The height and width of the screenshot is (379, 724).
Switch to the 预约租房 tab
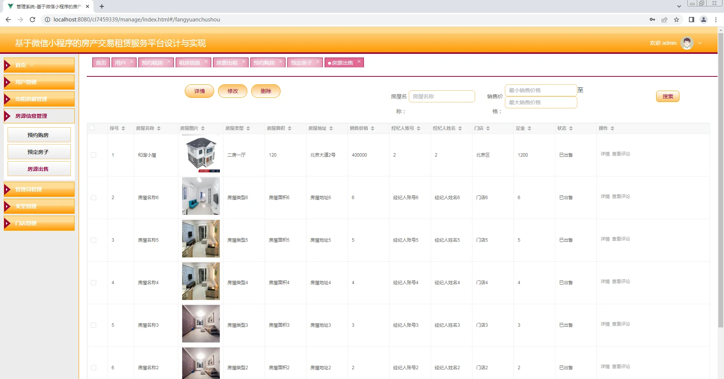[x=153, y=62]
